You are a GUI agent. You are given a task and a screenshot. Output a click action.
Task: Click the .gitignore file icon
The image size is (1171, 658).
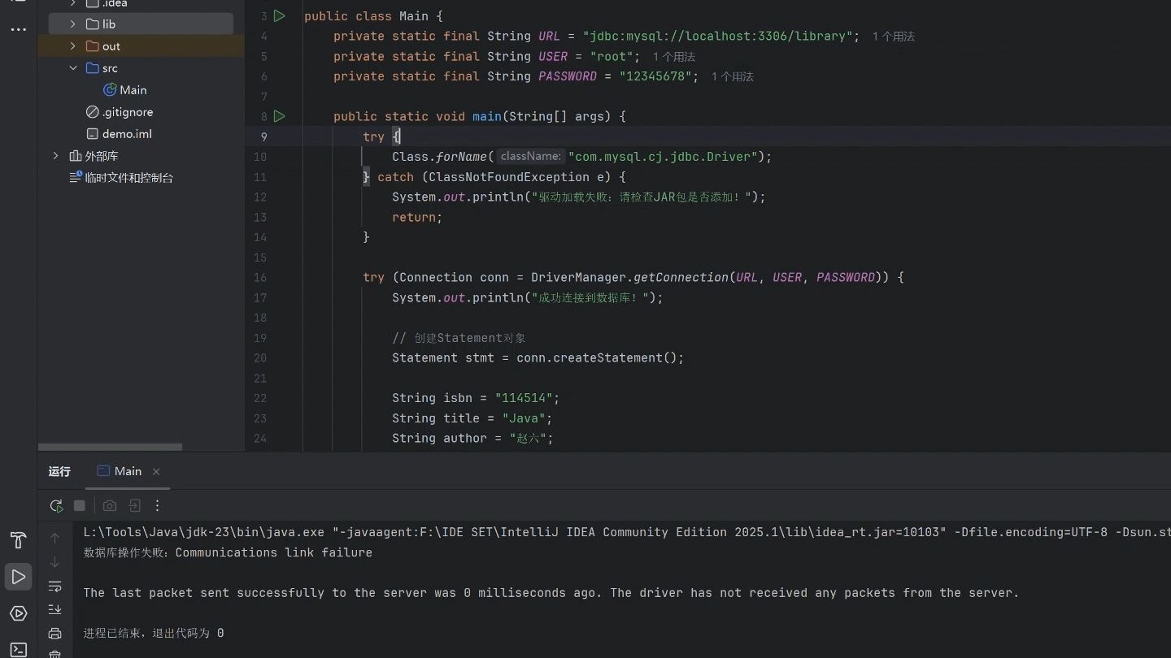pyautogui.click(x=92, y=112)
